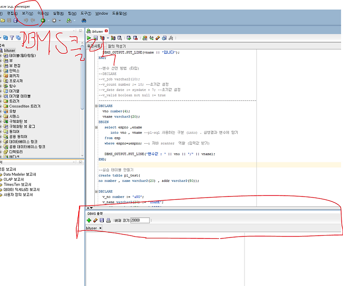Print DBMS output with printer icon
Viewport: 343px width, 286px height.
(x=108, y=220)
